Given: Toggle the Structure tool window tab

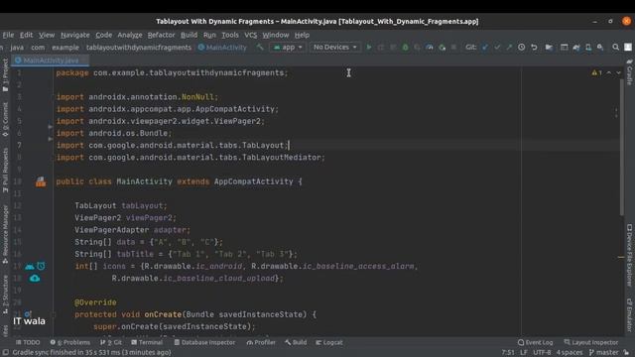Looking at the screenshot, I should click(5, 295).
